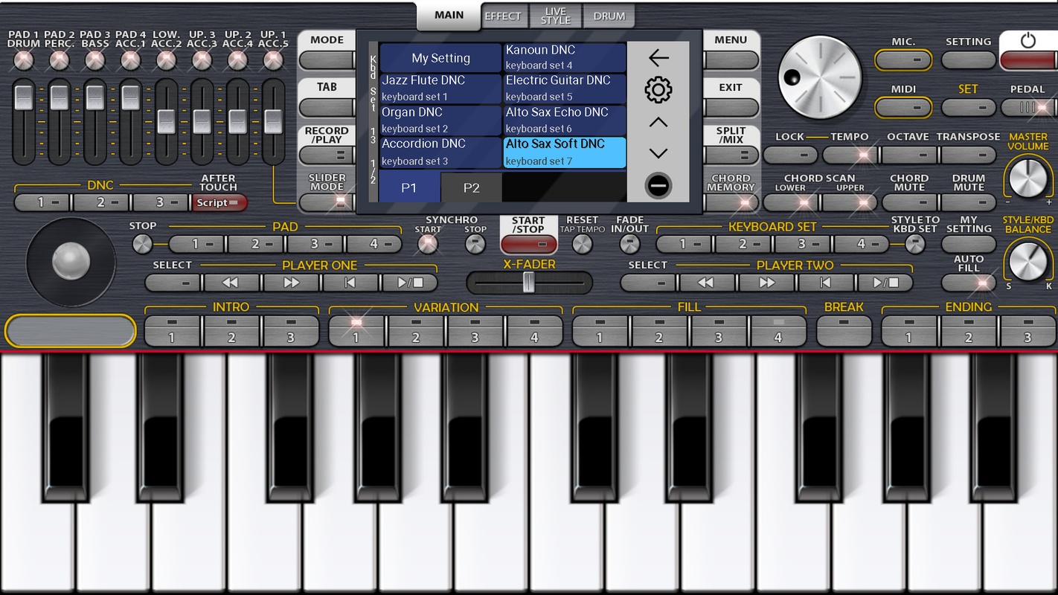1058x595 pixels.
Task: Switch to the EFFECT tab
Action: [x=503, y=16]
